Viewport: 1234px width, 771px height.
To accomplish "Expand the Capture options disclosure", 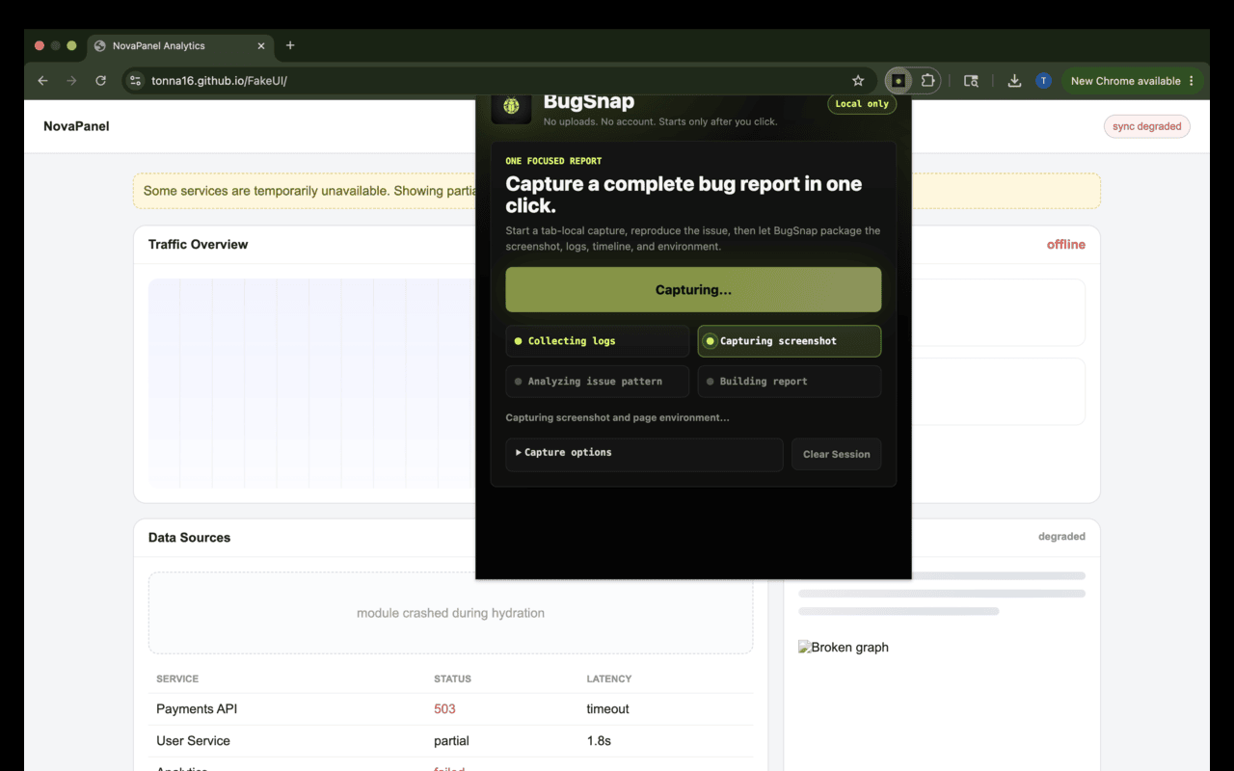I will click(x=644, y=454).
